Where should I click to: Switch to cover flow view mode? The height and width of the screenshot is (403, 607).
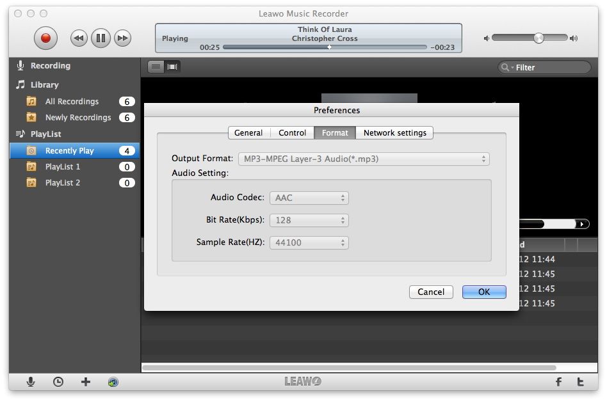pos(172,67)
